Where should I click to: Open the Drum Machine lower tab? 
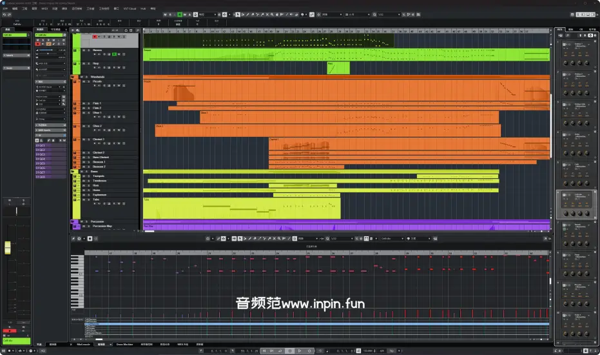(124, 345)
